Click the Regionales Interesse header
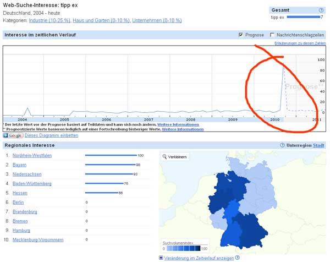The width and height of the screenshot is (330, 262). (x=30, y=145)
